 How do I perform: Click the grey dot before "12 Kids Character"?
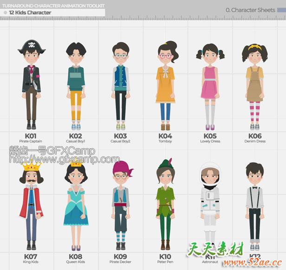pos(5,13)
